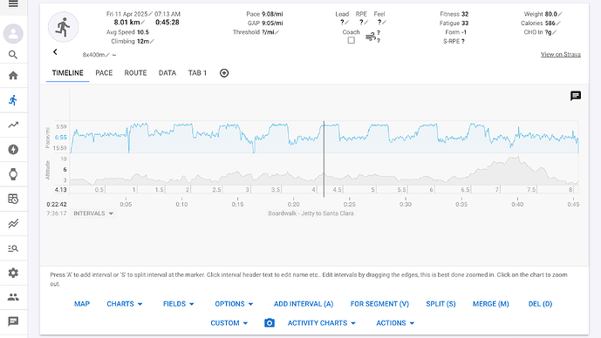Click the search magnifier in sidebar
Image resolution: width=601 pixels, height=338 pixels.
(13, 55)
